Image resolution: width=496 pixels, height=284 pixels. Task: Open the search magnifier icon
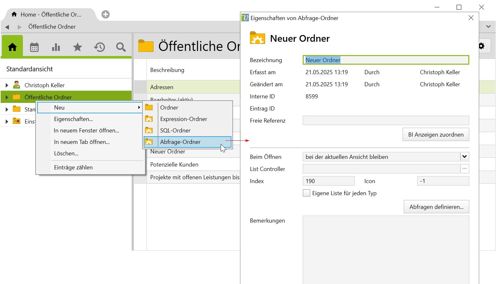tap(121, 47)
